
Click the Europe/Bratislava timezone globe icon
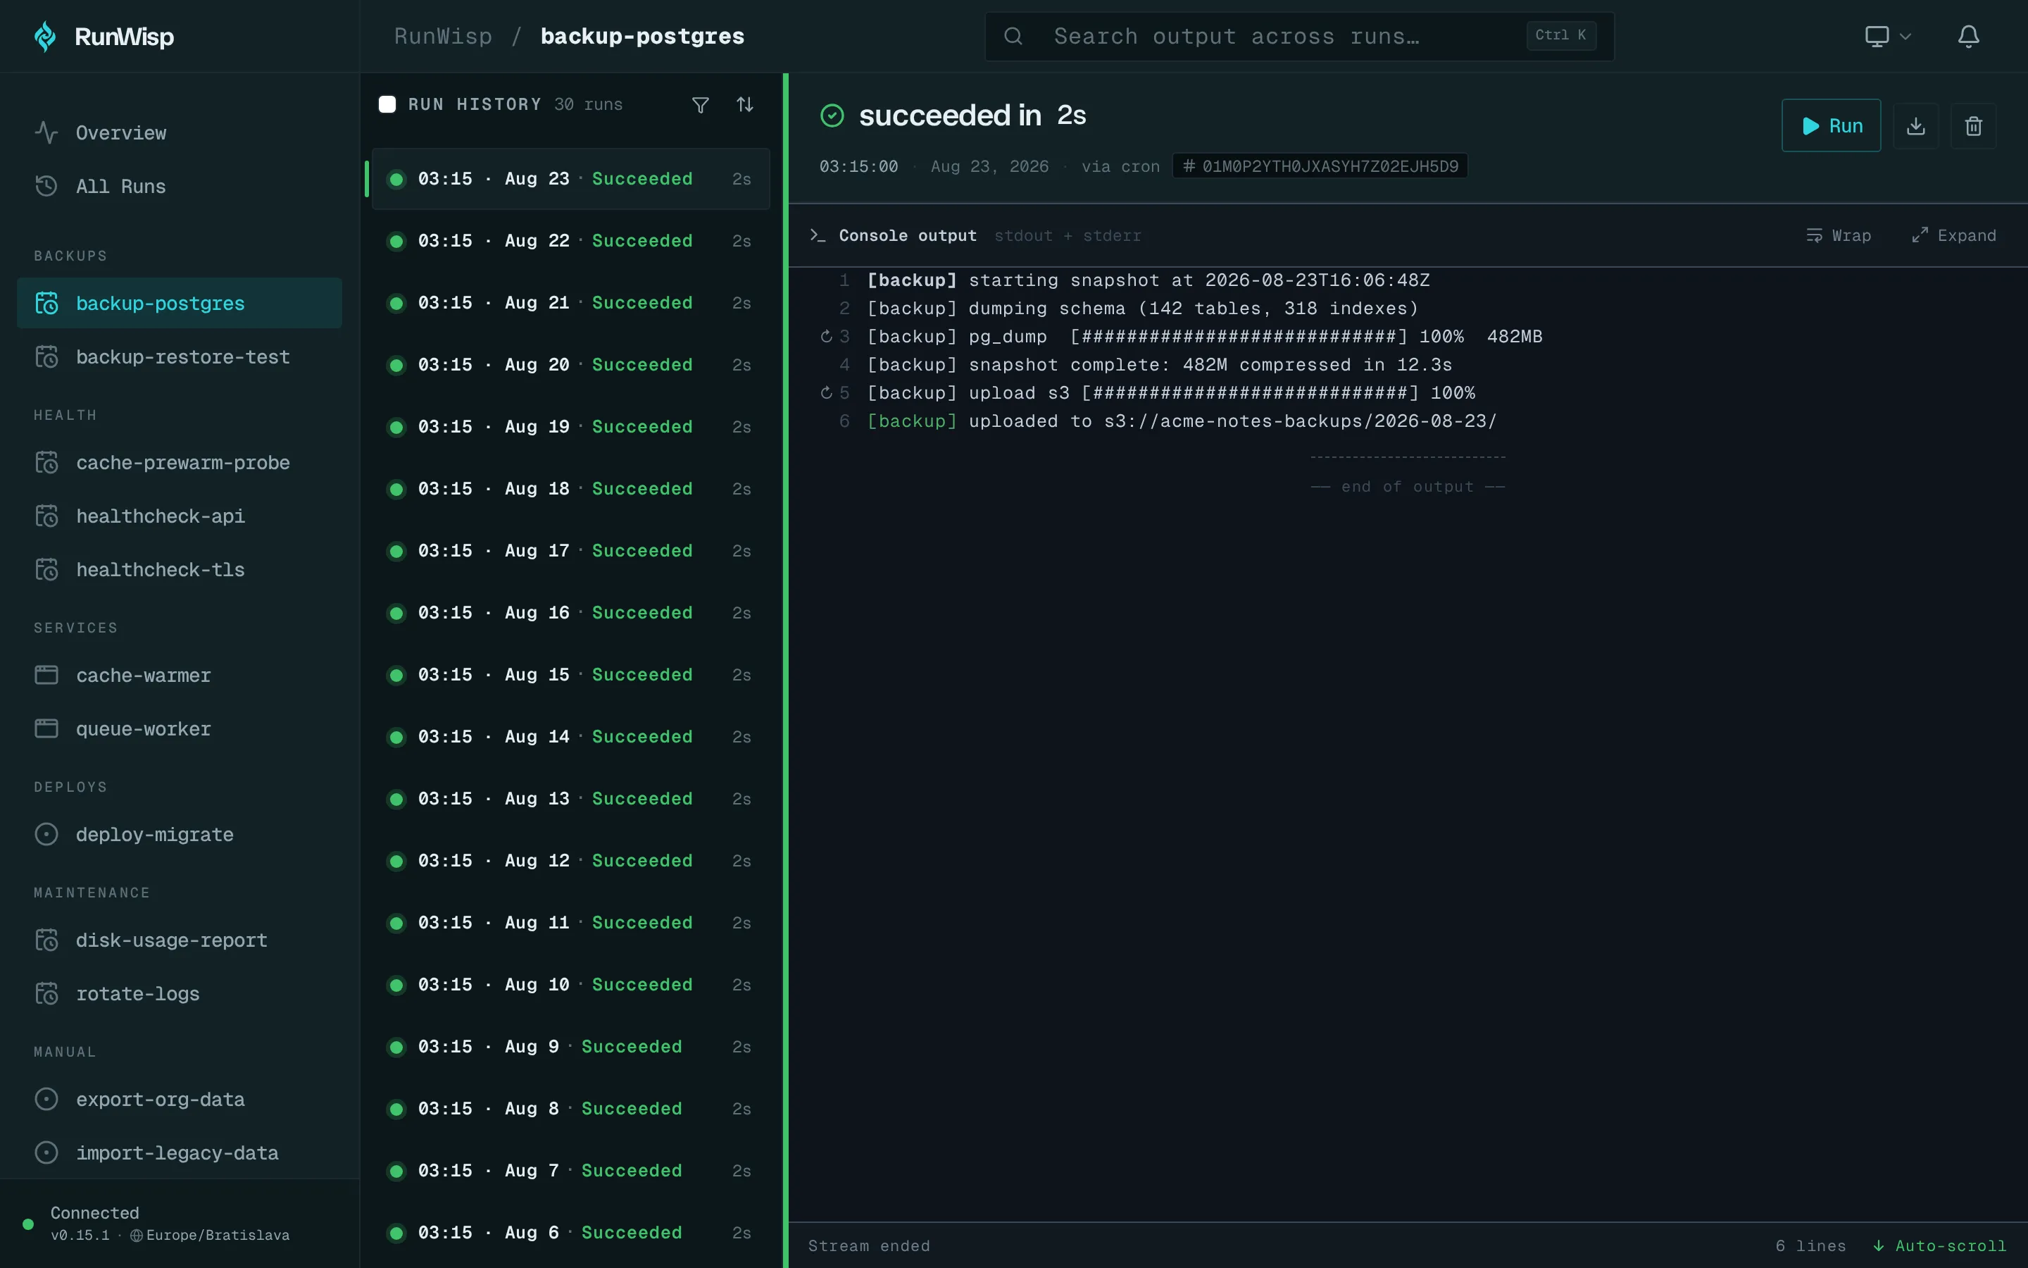pos(136,1236)
